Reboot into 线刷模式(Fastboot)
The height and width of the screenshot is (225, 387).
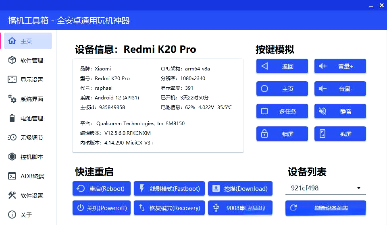coord(169,188)
